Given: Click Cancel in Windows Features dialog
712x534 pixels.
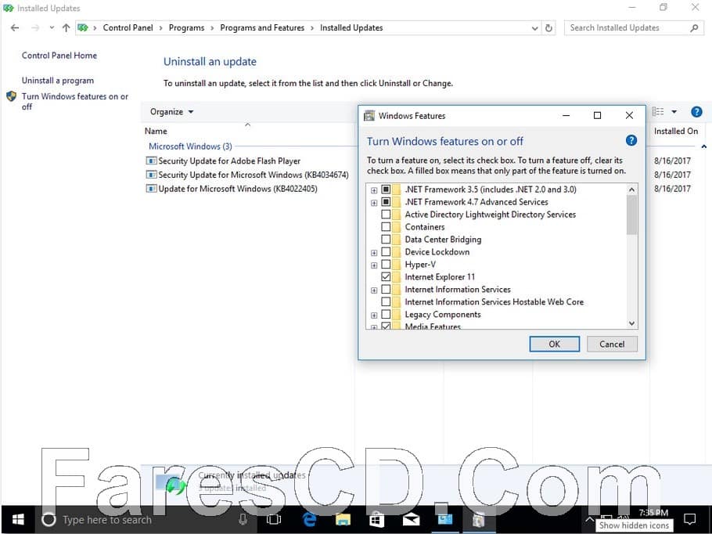Looking at the screenshot, I should (x=612, y=344).
